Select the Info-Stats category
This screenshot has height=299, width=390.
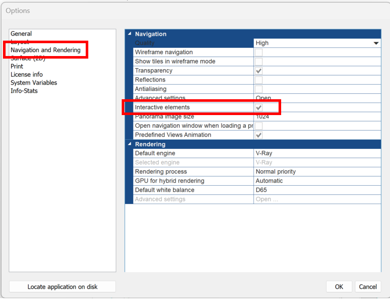24,91
